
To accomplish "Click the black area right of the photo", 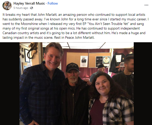I will click(x=143, y=84).
